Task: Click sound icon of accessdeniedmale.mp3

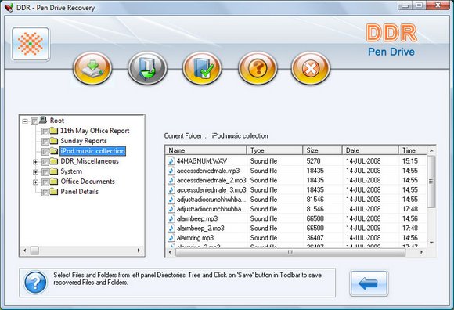Action: click(171, 171)
